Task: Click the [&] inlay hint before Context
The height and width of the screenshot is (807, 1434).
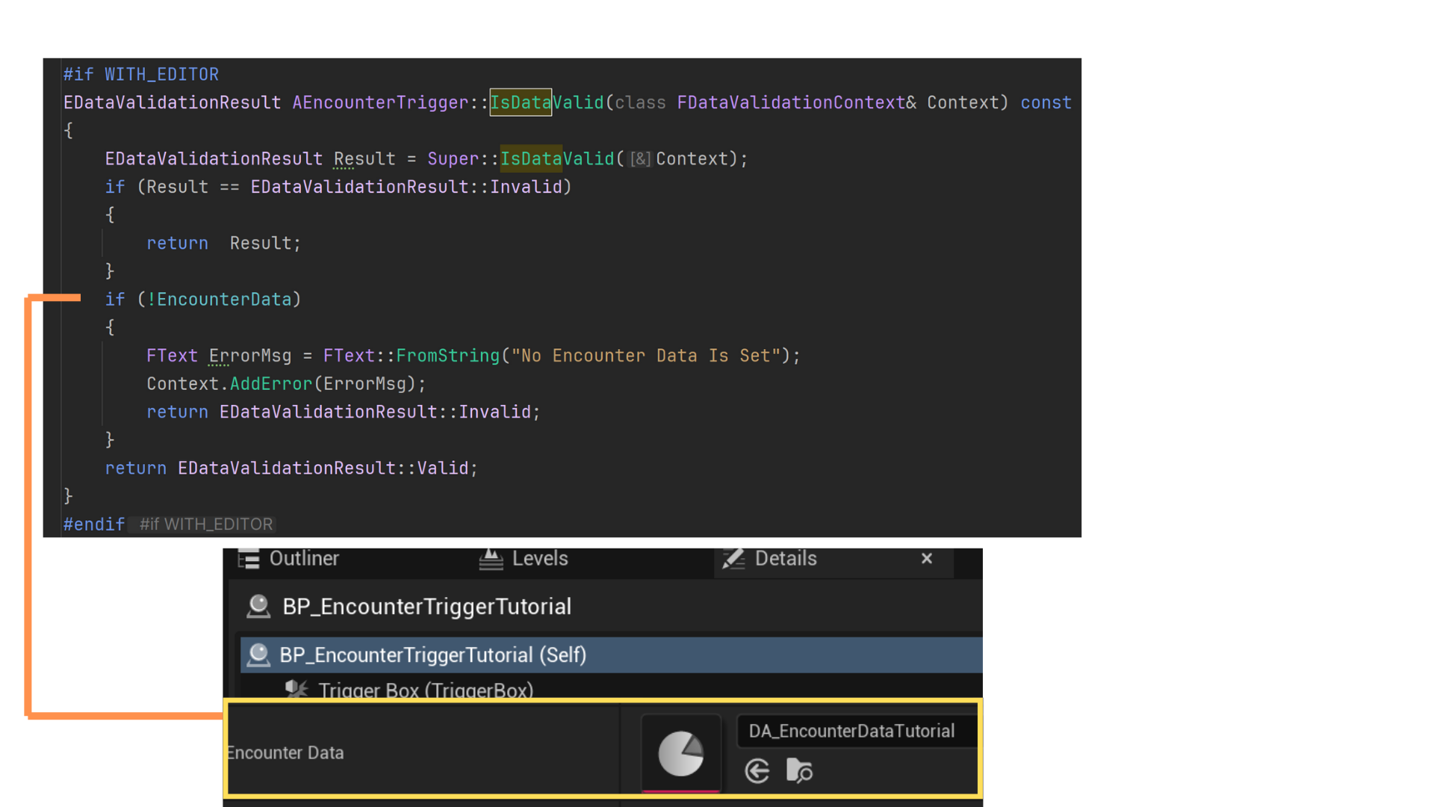Action: coord(640,159)
